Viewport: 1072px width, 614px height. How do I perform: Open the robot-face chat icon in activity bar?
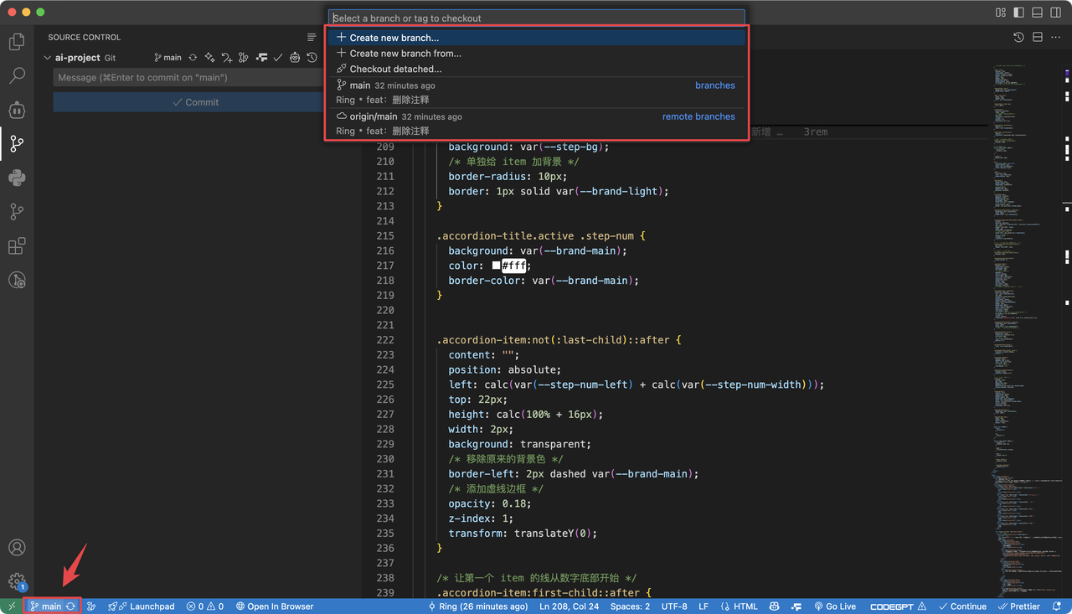(x=17, y=110)
